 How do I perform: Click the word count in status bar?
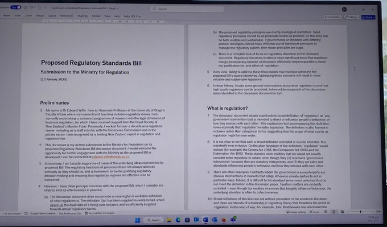[11, 213]
